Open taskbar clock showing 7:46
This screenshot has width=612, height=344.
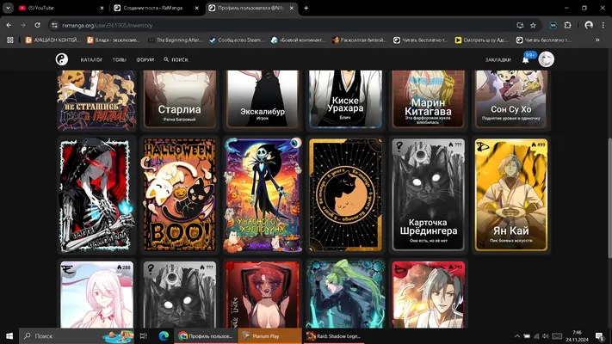click(x=578, y=335)
